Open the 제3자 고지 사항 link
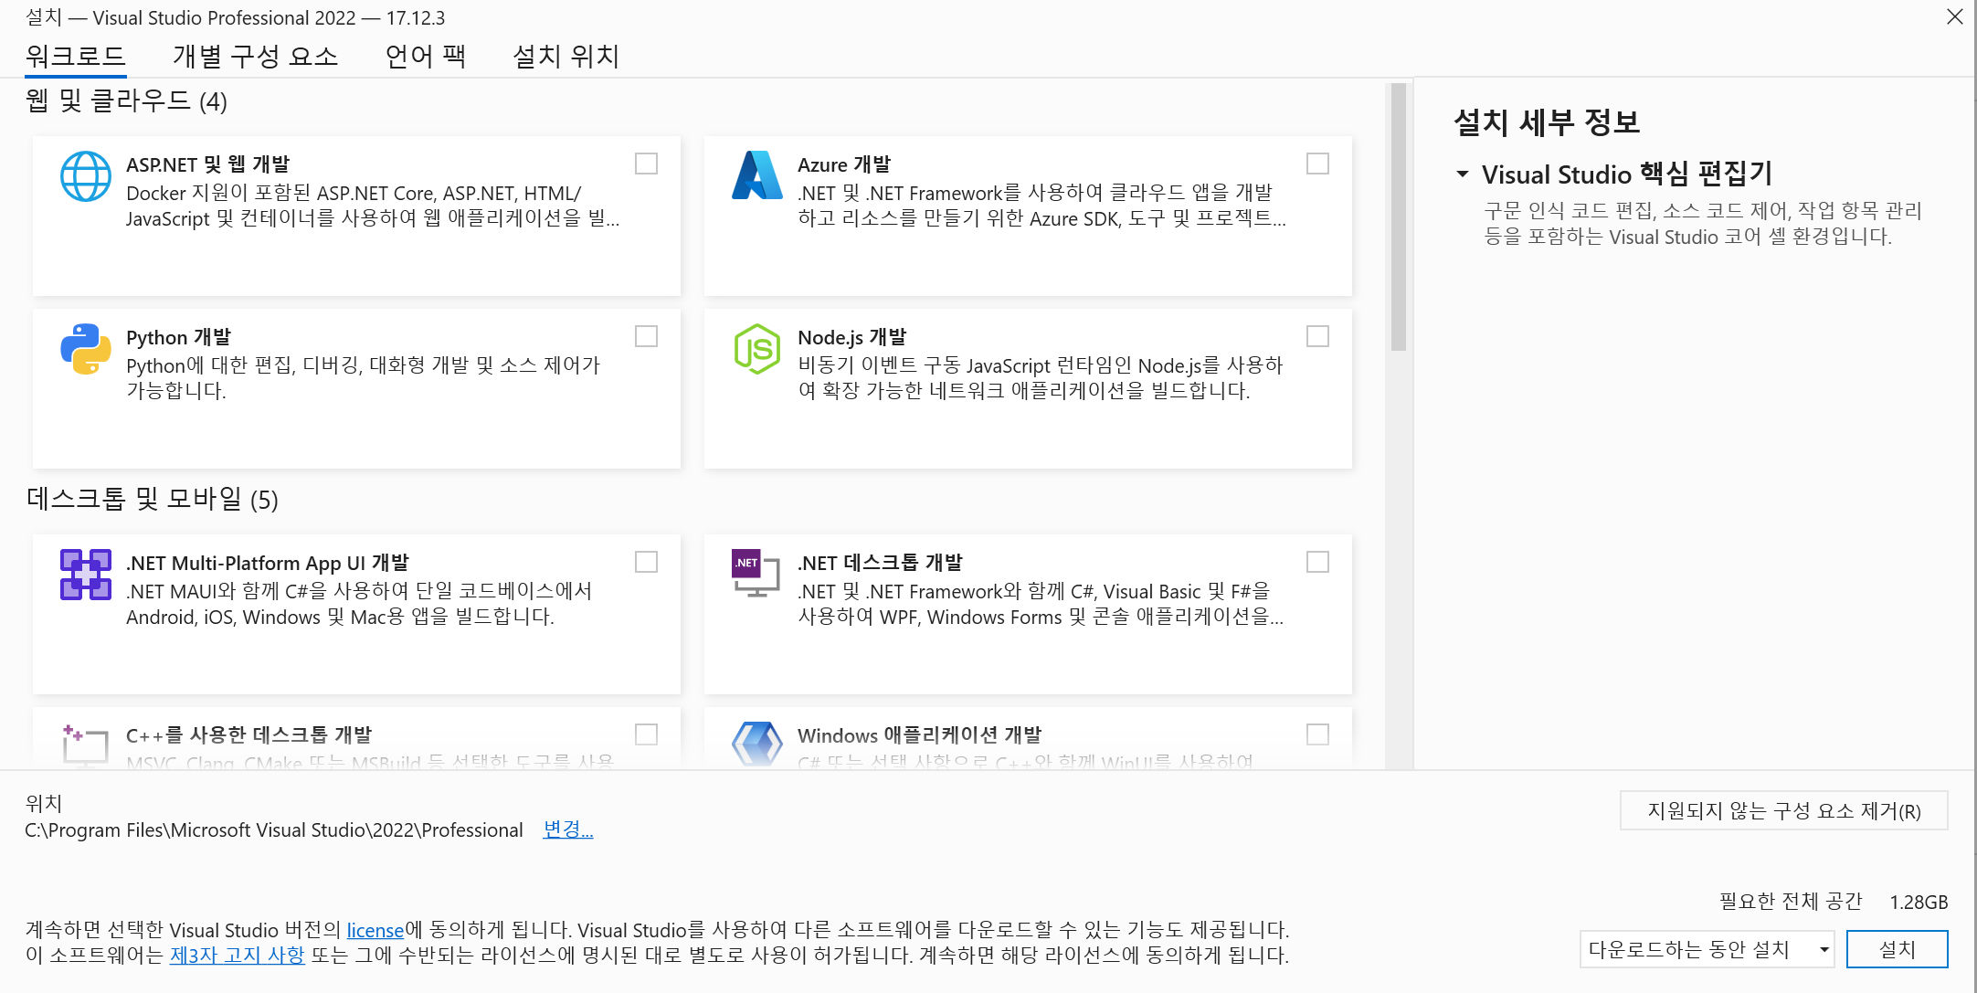 click(x=238, y=956)
